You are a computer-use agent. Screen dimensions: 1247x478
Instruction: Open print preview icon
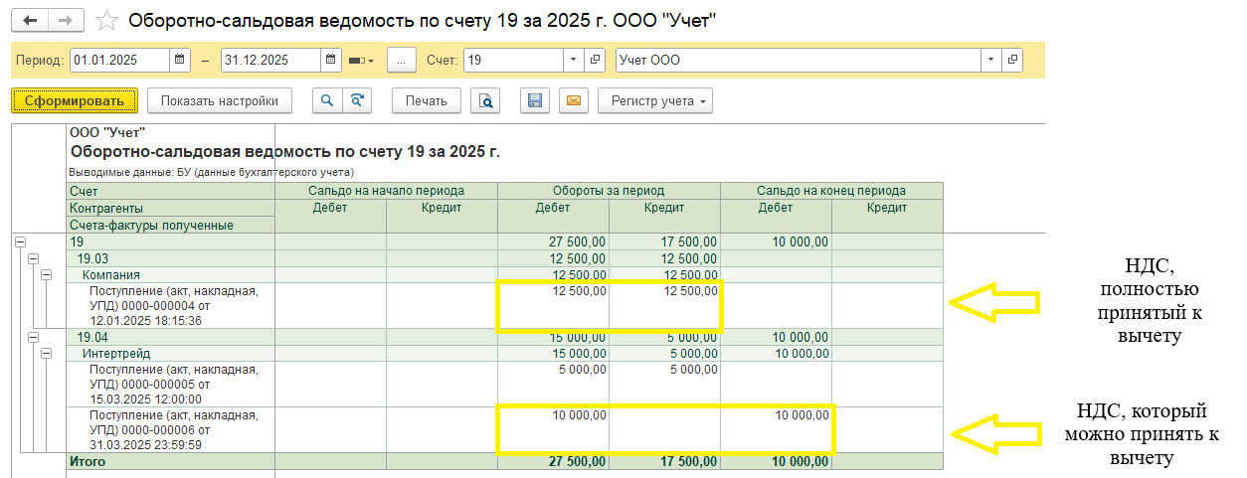tap(485, 100)
